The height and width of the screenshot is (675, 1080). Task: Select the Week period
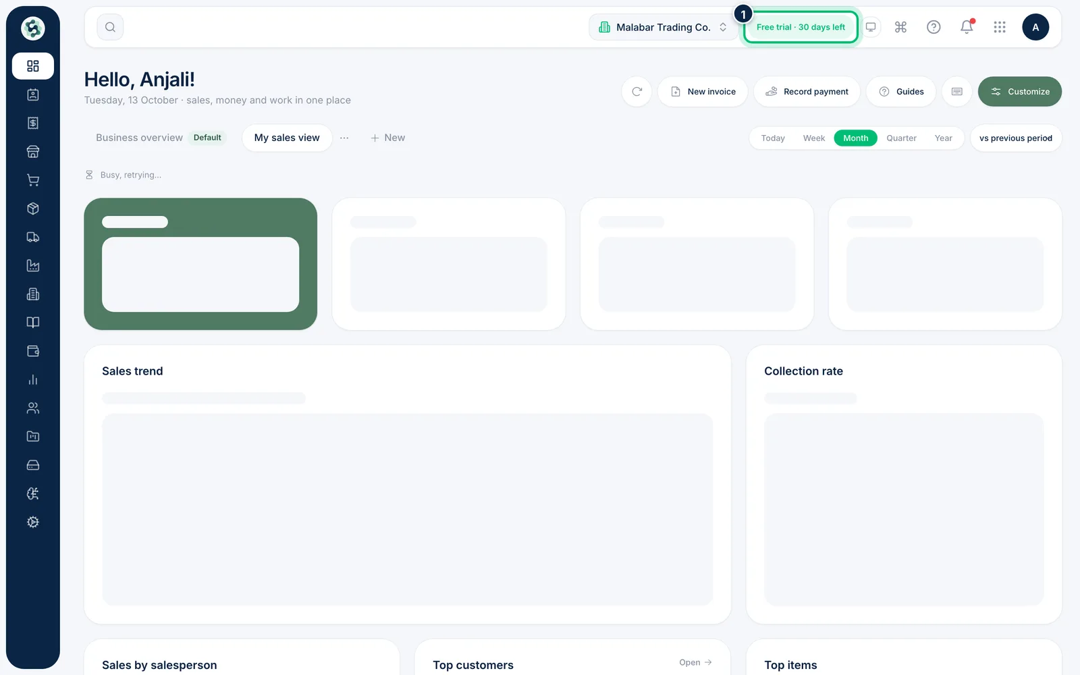(814, 138)
